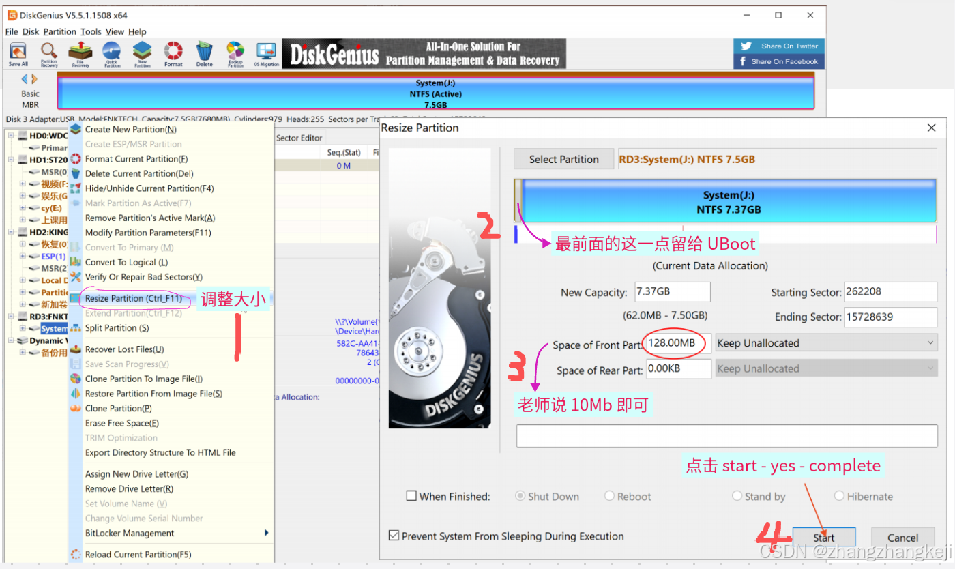
Task: Open the Partition Recovery tool
Action: pos(49,54)
